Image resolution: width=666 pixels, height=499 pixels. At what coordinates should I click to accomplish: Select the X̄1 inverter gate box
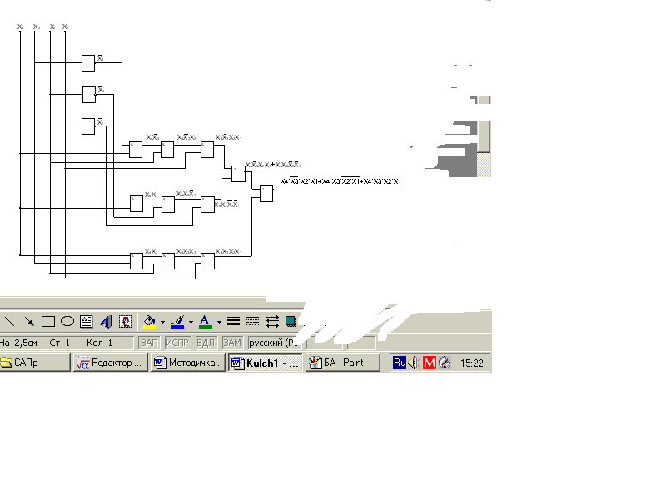click(88, 126)
